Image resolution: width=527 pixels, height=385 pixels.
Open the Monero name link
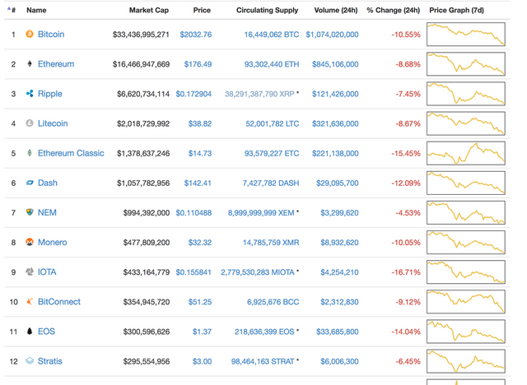[53, 242]
